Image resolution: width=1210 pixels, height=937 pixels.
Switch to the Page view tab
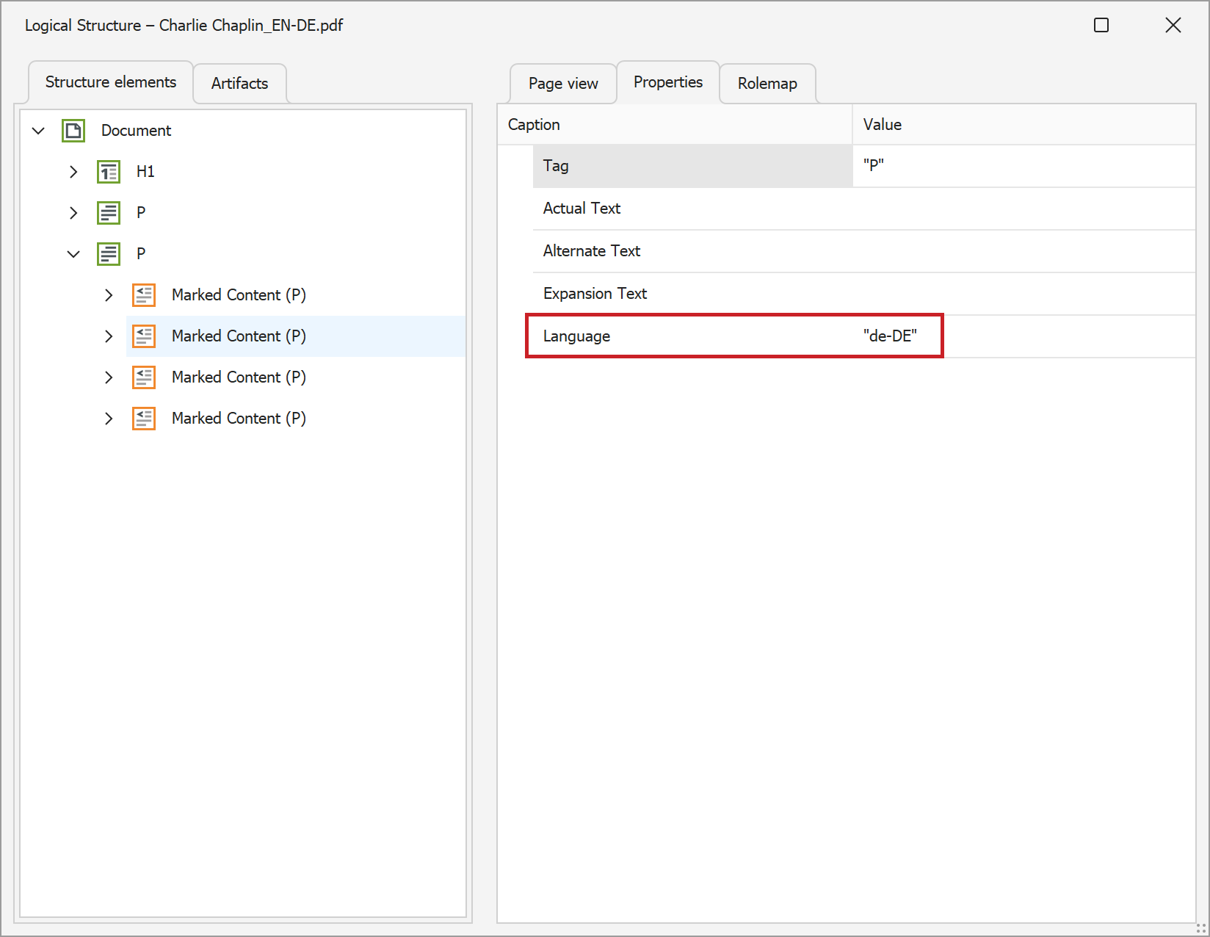click(563, 84)
